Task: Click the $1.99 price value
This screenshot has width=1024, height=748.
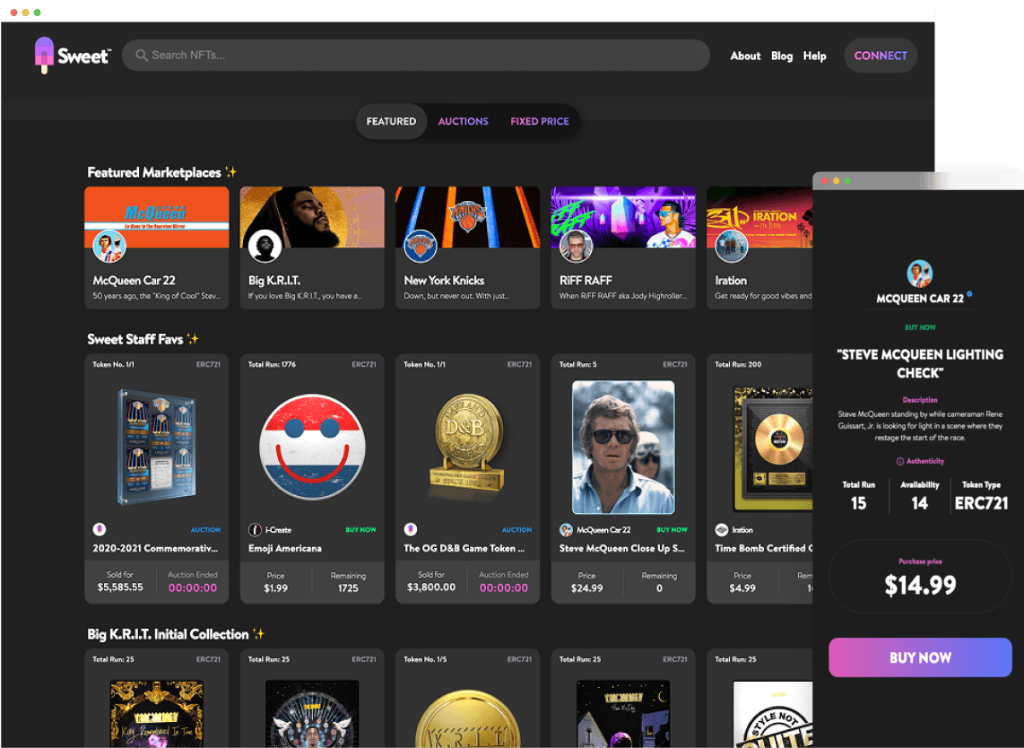Action: pos(275,588)
